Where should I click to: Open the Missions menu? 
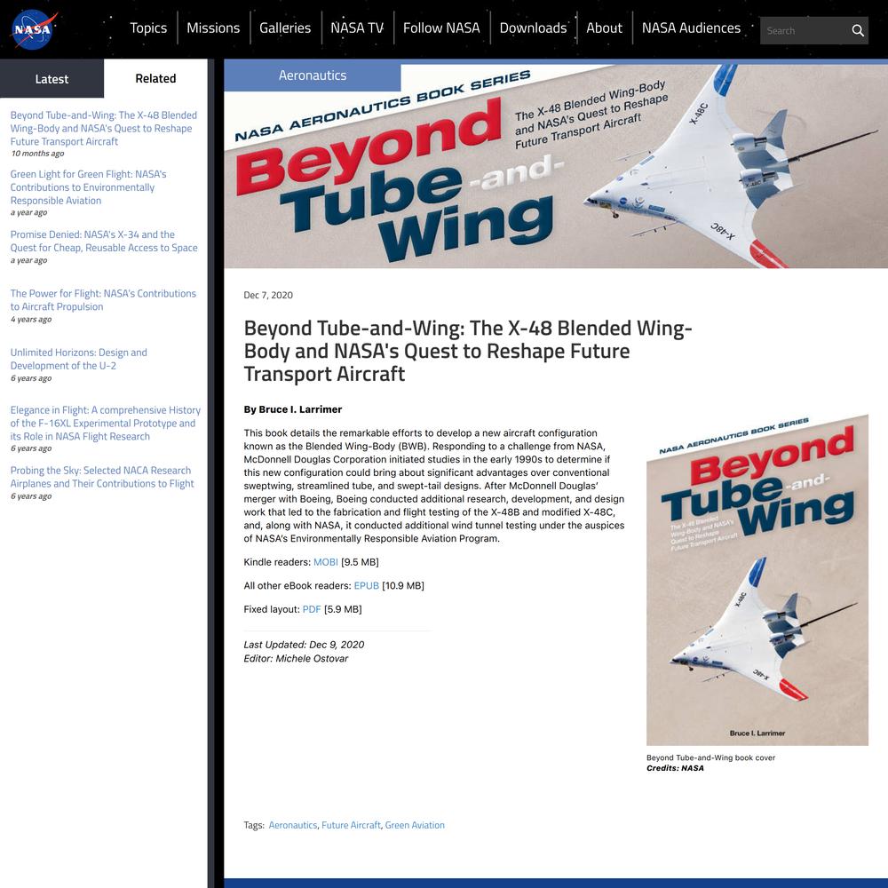[x=213, y=28]
